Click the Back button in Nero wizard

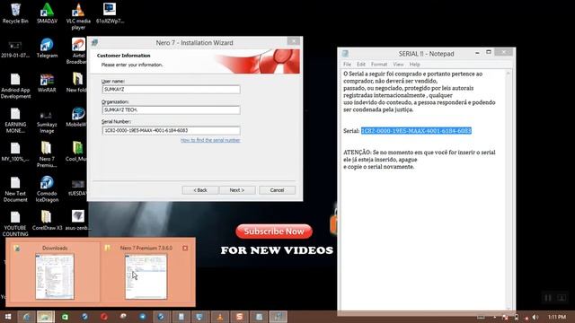tap(200, 190)
